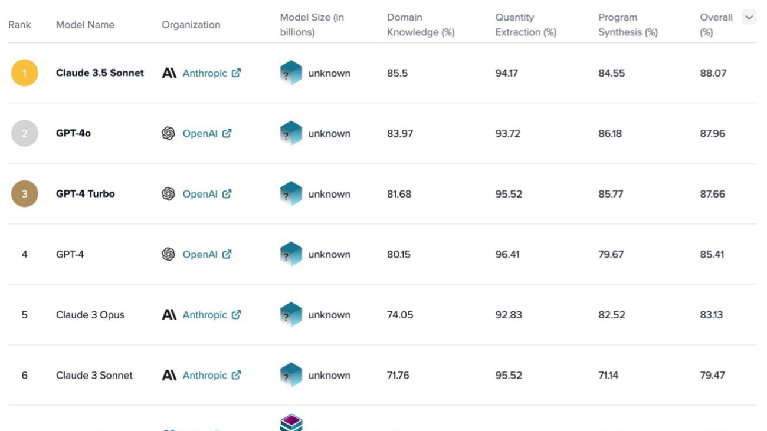Screen dimensions: 767x431
Task: Click the OpenAI logo in the rank 4 GPT-4 row
Action: click(x=169, y=255)
